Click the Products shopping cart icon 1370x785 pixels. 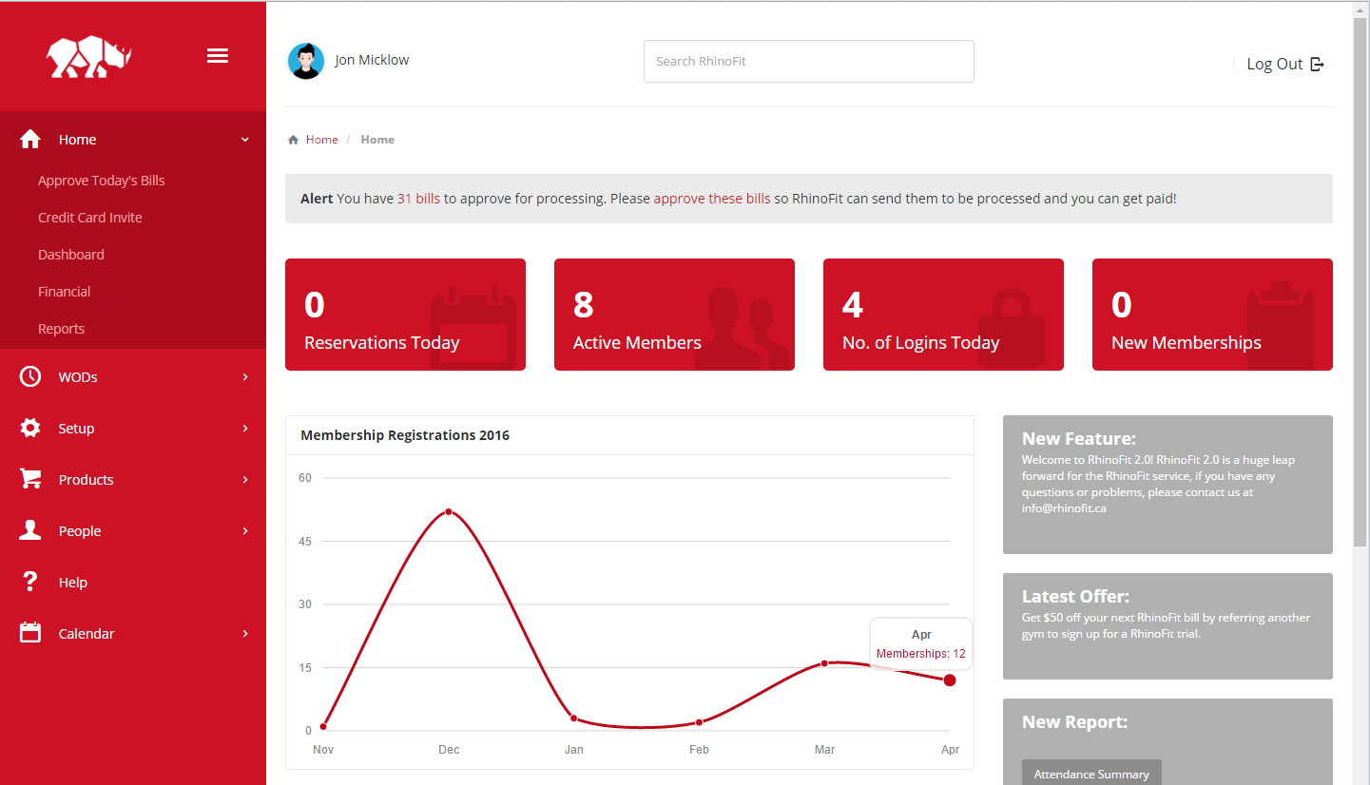pyautogui.click(x=30, y=479)
